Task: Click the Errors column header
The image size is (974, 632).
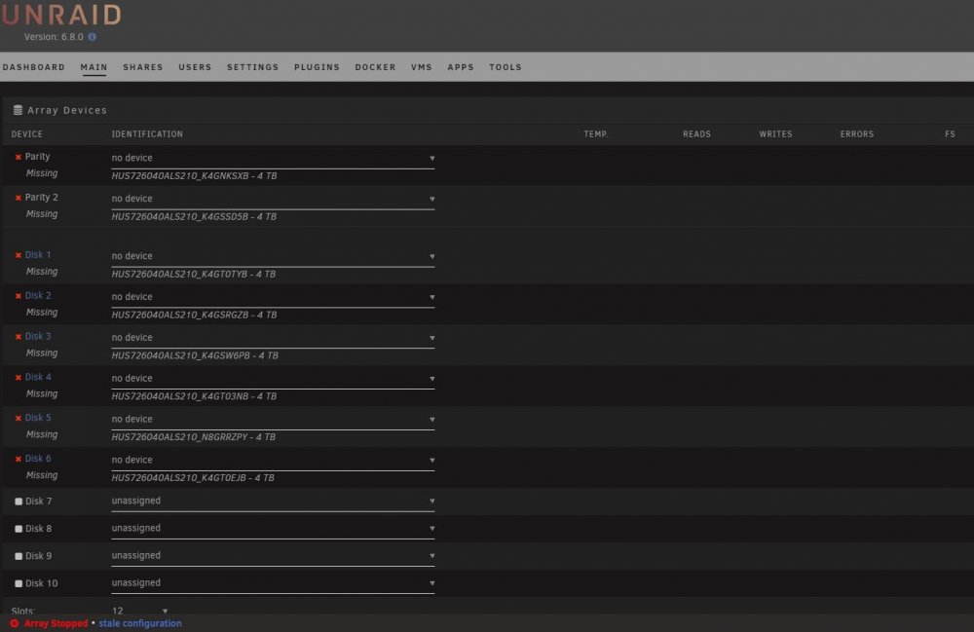Action: click(856, 134)
